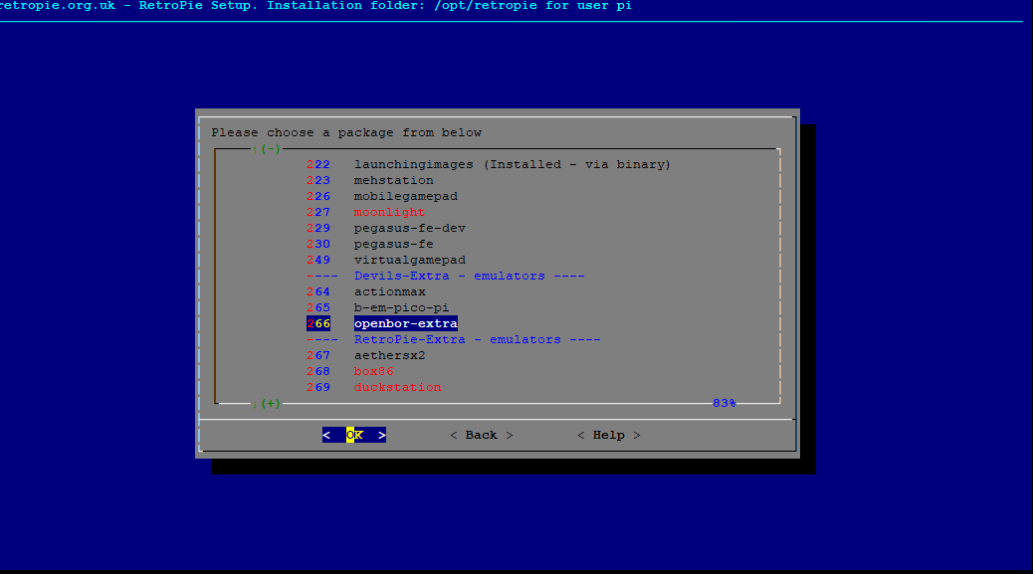Select the launchingimages package entry
Image resolution: width=1033 pixels, height=574 pixels.
[512, 164]
